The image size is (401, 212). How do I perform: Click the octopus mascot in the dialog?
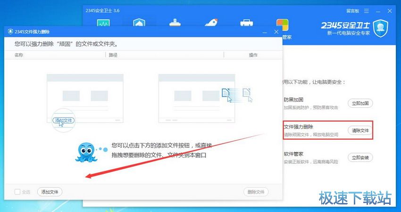pos(87,153)
